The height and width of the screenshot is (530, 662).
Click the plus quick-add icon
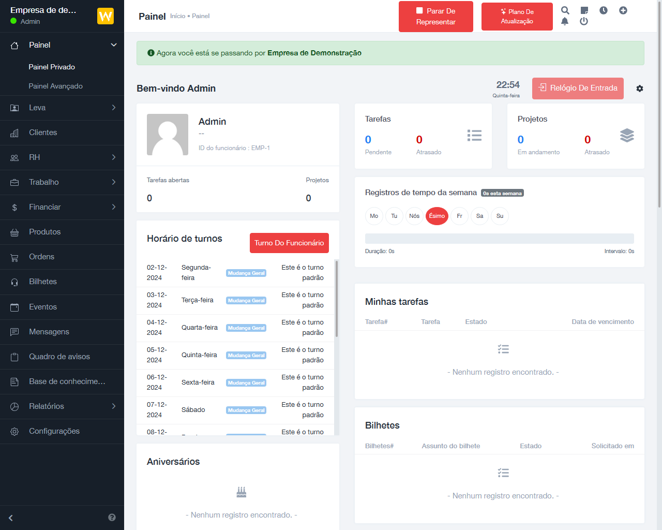click(623, 10)
